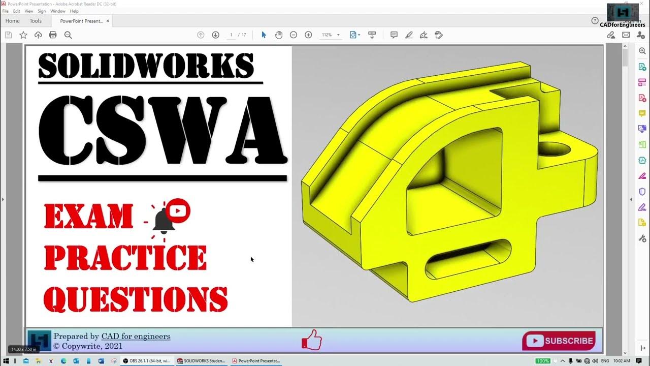Click the page number input field
Screen dimensions: 650x366
[231, 35]
